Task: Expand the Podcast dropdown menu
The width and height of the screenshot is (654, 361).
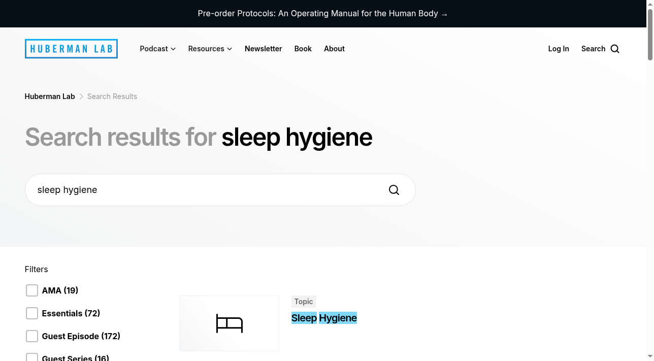Action: 158,49
